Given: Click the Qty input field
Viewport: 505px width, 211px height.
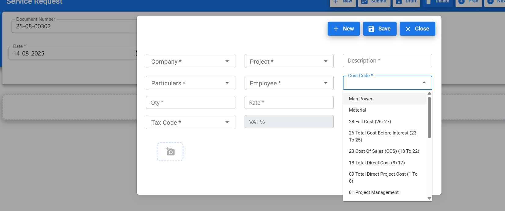Looking at the screenshot, I should click(190, 102).
